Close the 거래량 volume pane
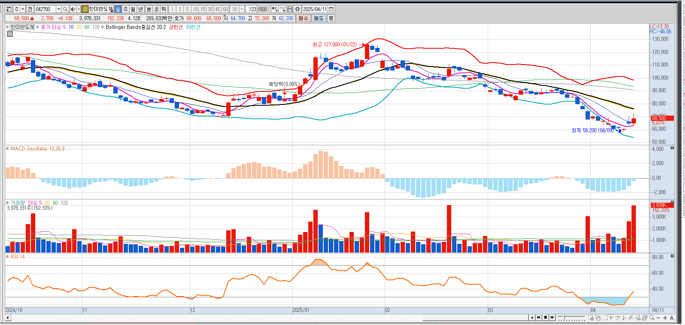Viewport: 685px width, 325px height. coord(672,202)
